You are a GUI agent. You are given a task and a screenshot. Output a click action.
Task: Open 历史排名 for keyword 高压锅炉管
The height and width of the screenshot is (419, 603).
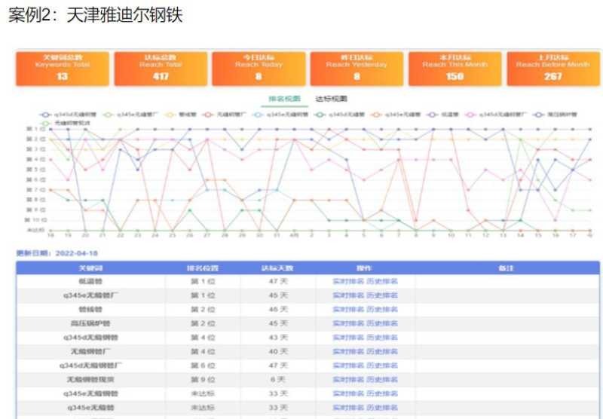tap(382, 323)
